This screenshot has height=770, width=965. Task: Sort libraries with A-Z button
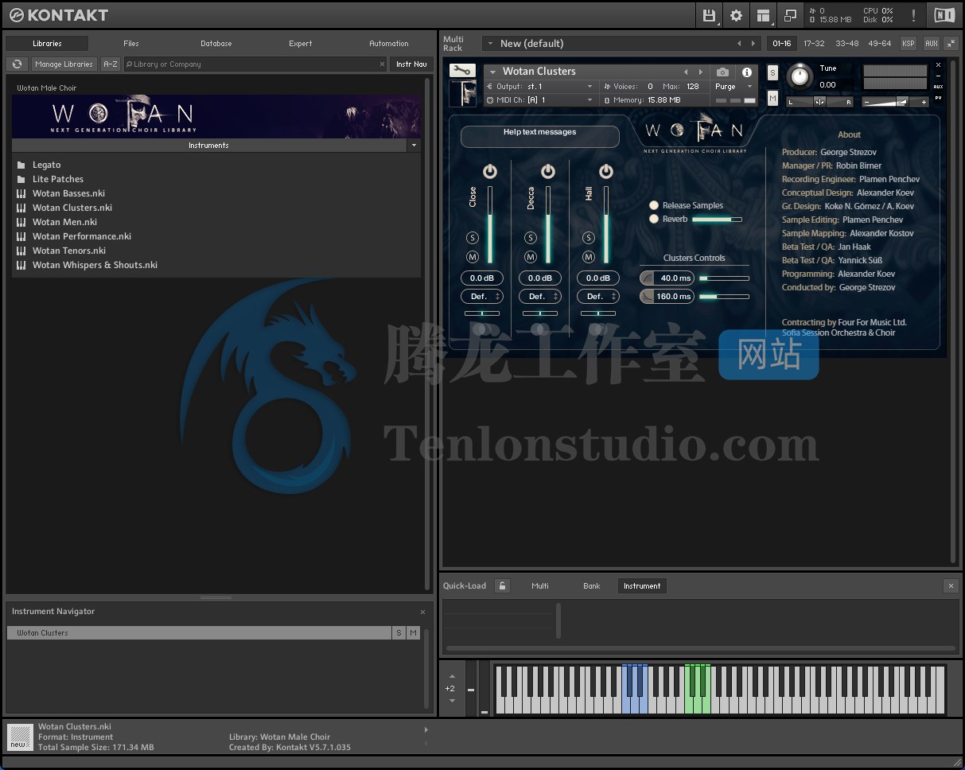pyautogui.click(x=110, y=64)
